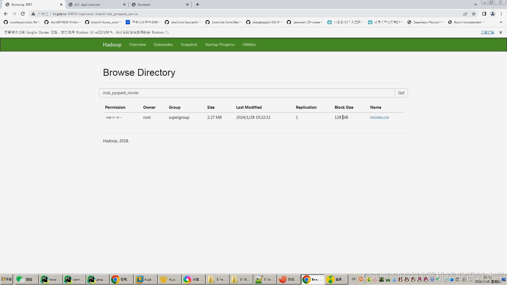
Task: Open the Chrome profile avatar icon
Action: pos(493,14)
